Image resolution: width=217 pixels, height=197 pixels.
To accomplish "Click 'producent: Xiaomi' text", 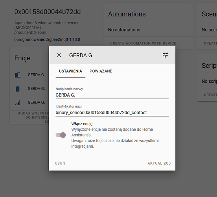I will pos(30,32).
